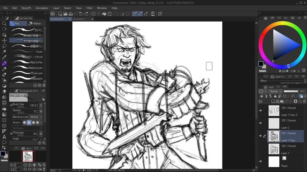Select the Calligraphy brush
The width and height of the screenshot is (307, 172).
tap(26, 78)
